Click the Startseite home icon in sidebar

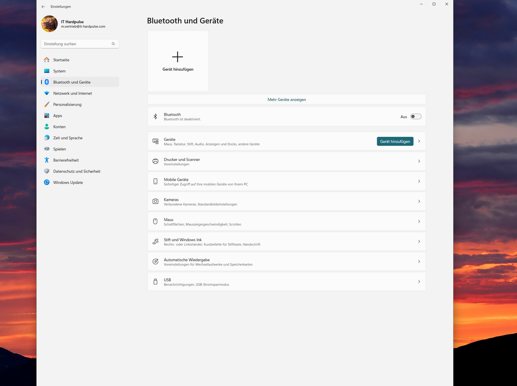pos(47,60)
